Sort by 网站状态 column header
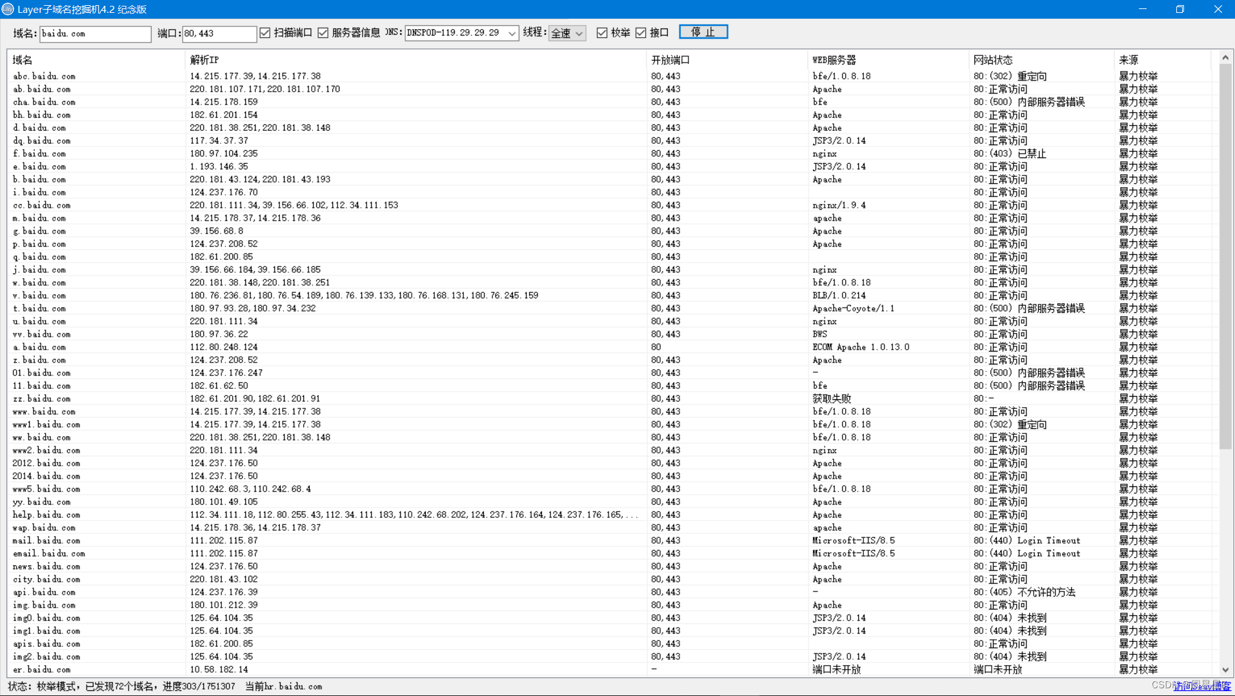1235x696 pixels. [x=1041, y=60]
